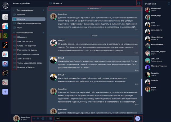
Task: Add a new text channel with plus
Action: click(43, 10)
